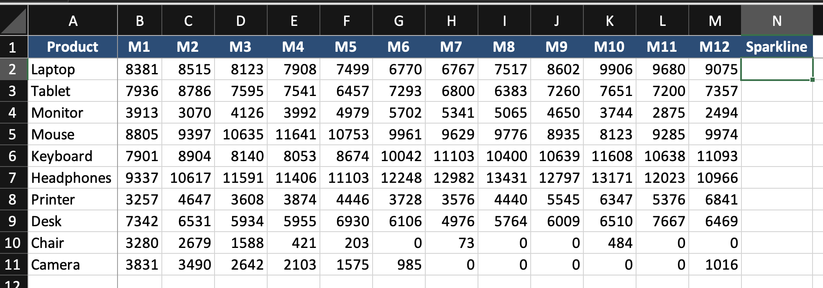
Task: Click the Chair M4 value 421
Action: pos(294,243)
